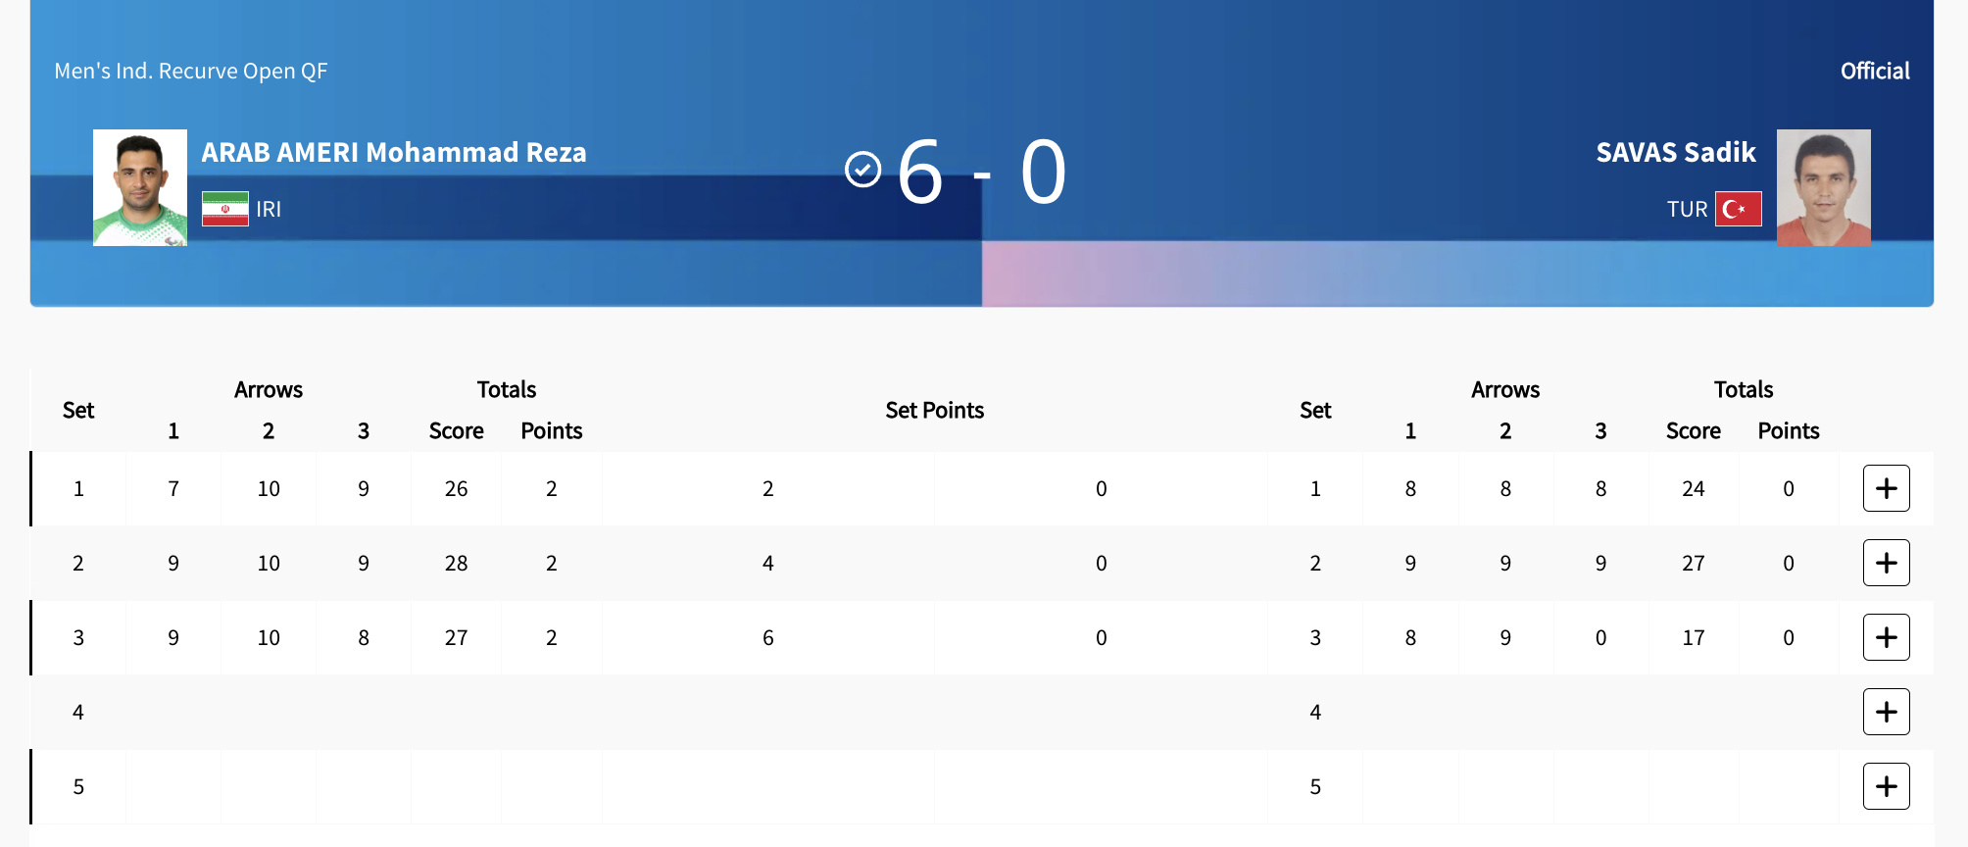
Task: Open SAVAS Sadik profile link
Action: pyautogui.click(x=1676, y=153)
